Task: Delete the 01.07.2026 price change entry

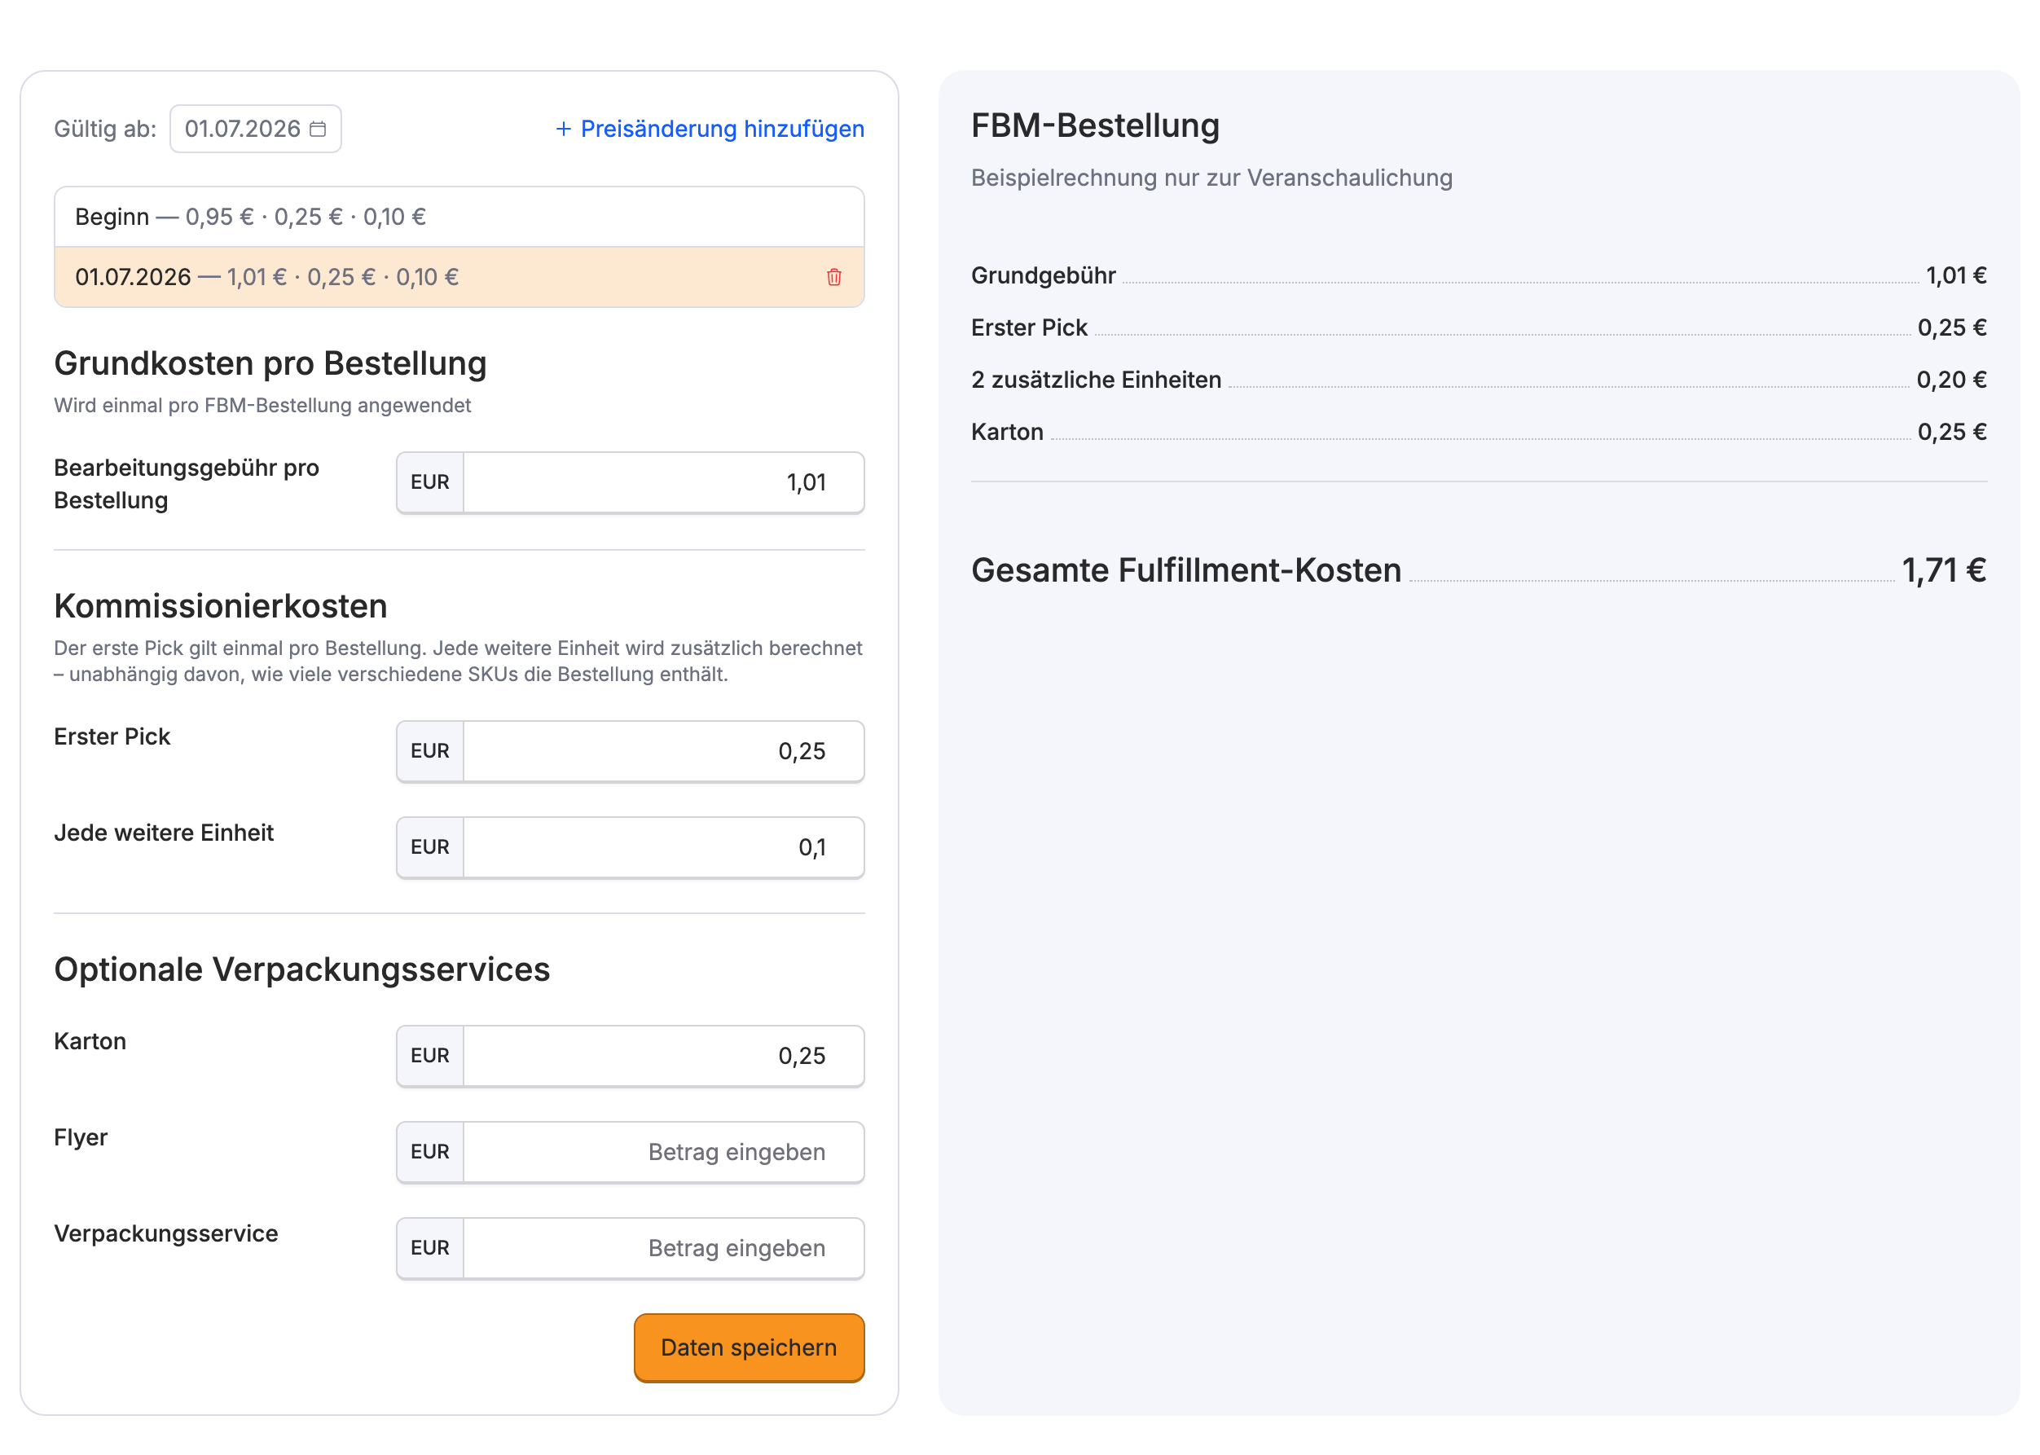Action: coord(833,277)
